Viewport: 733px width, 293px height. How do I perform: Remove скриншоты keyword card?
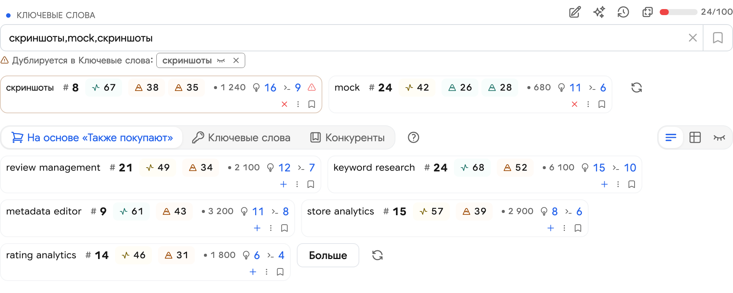284,104
